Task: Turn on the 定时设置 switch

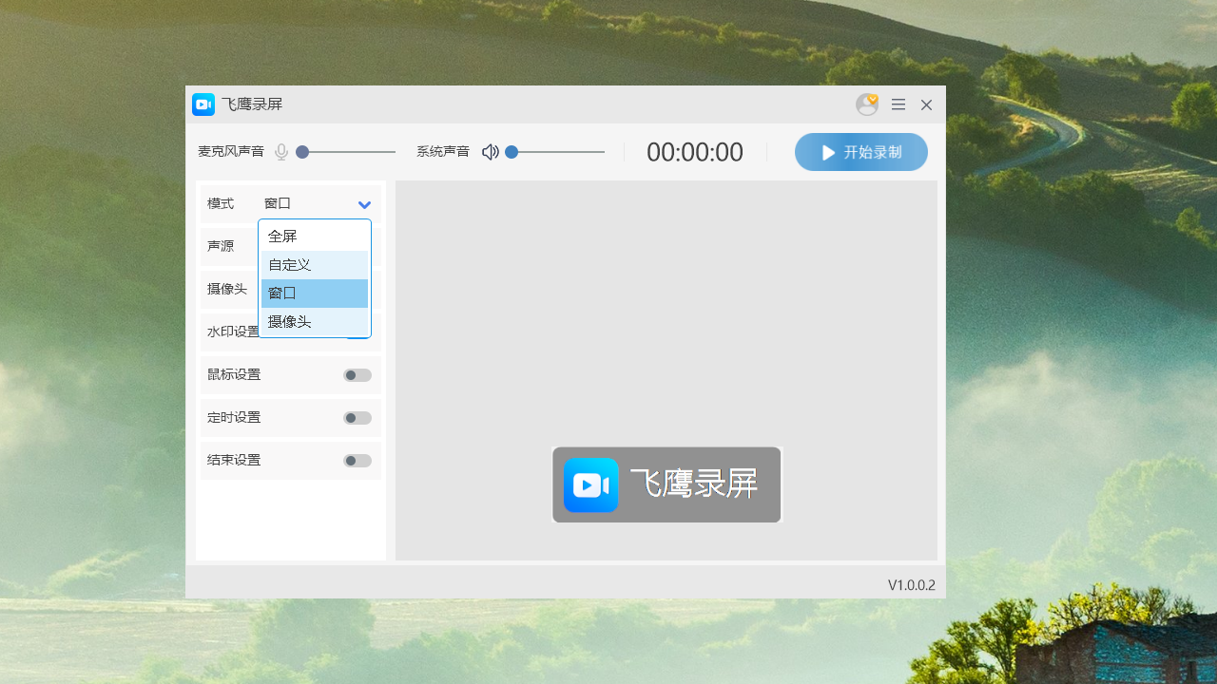Action: pyautogui.click(x=357, y=417)
